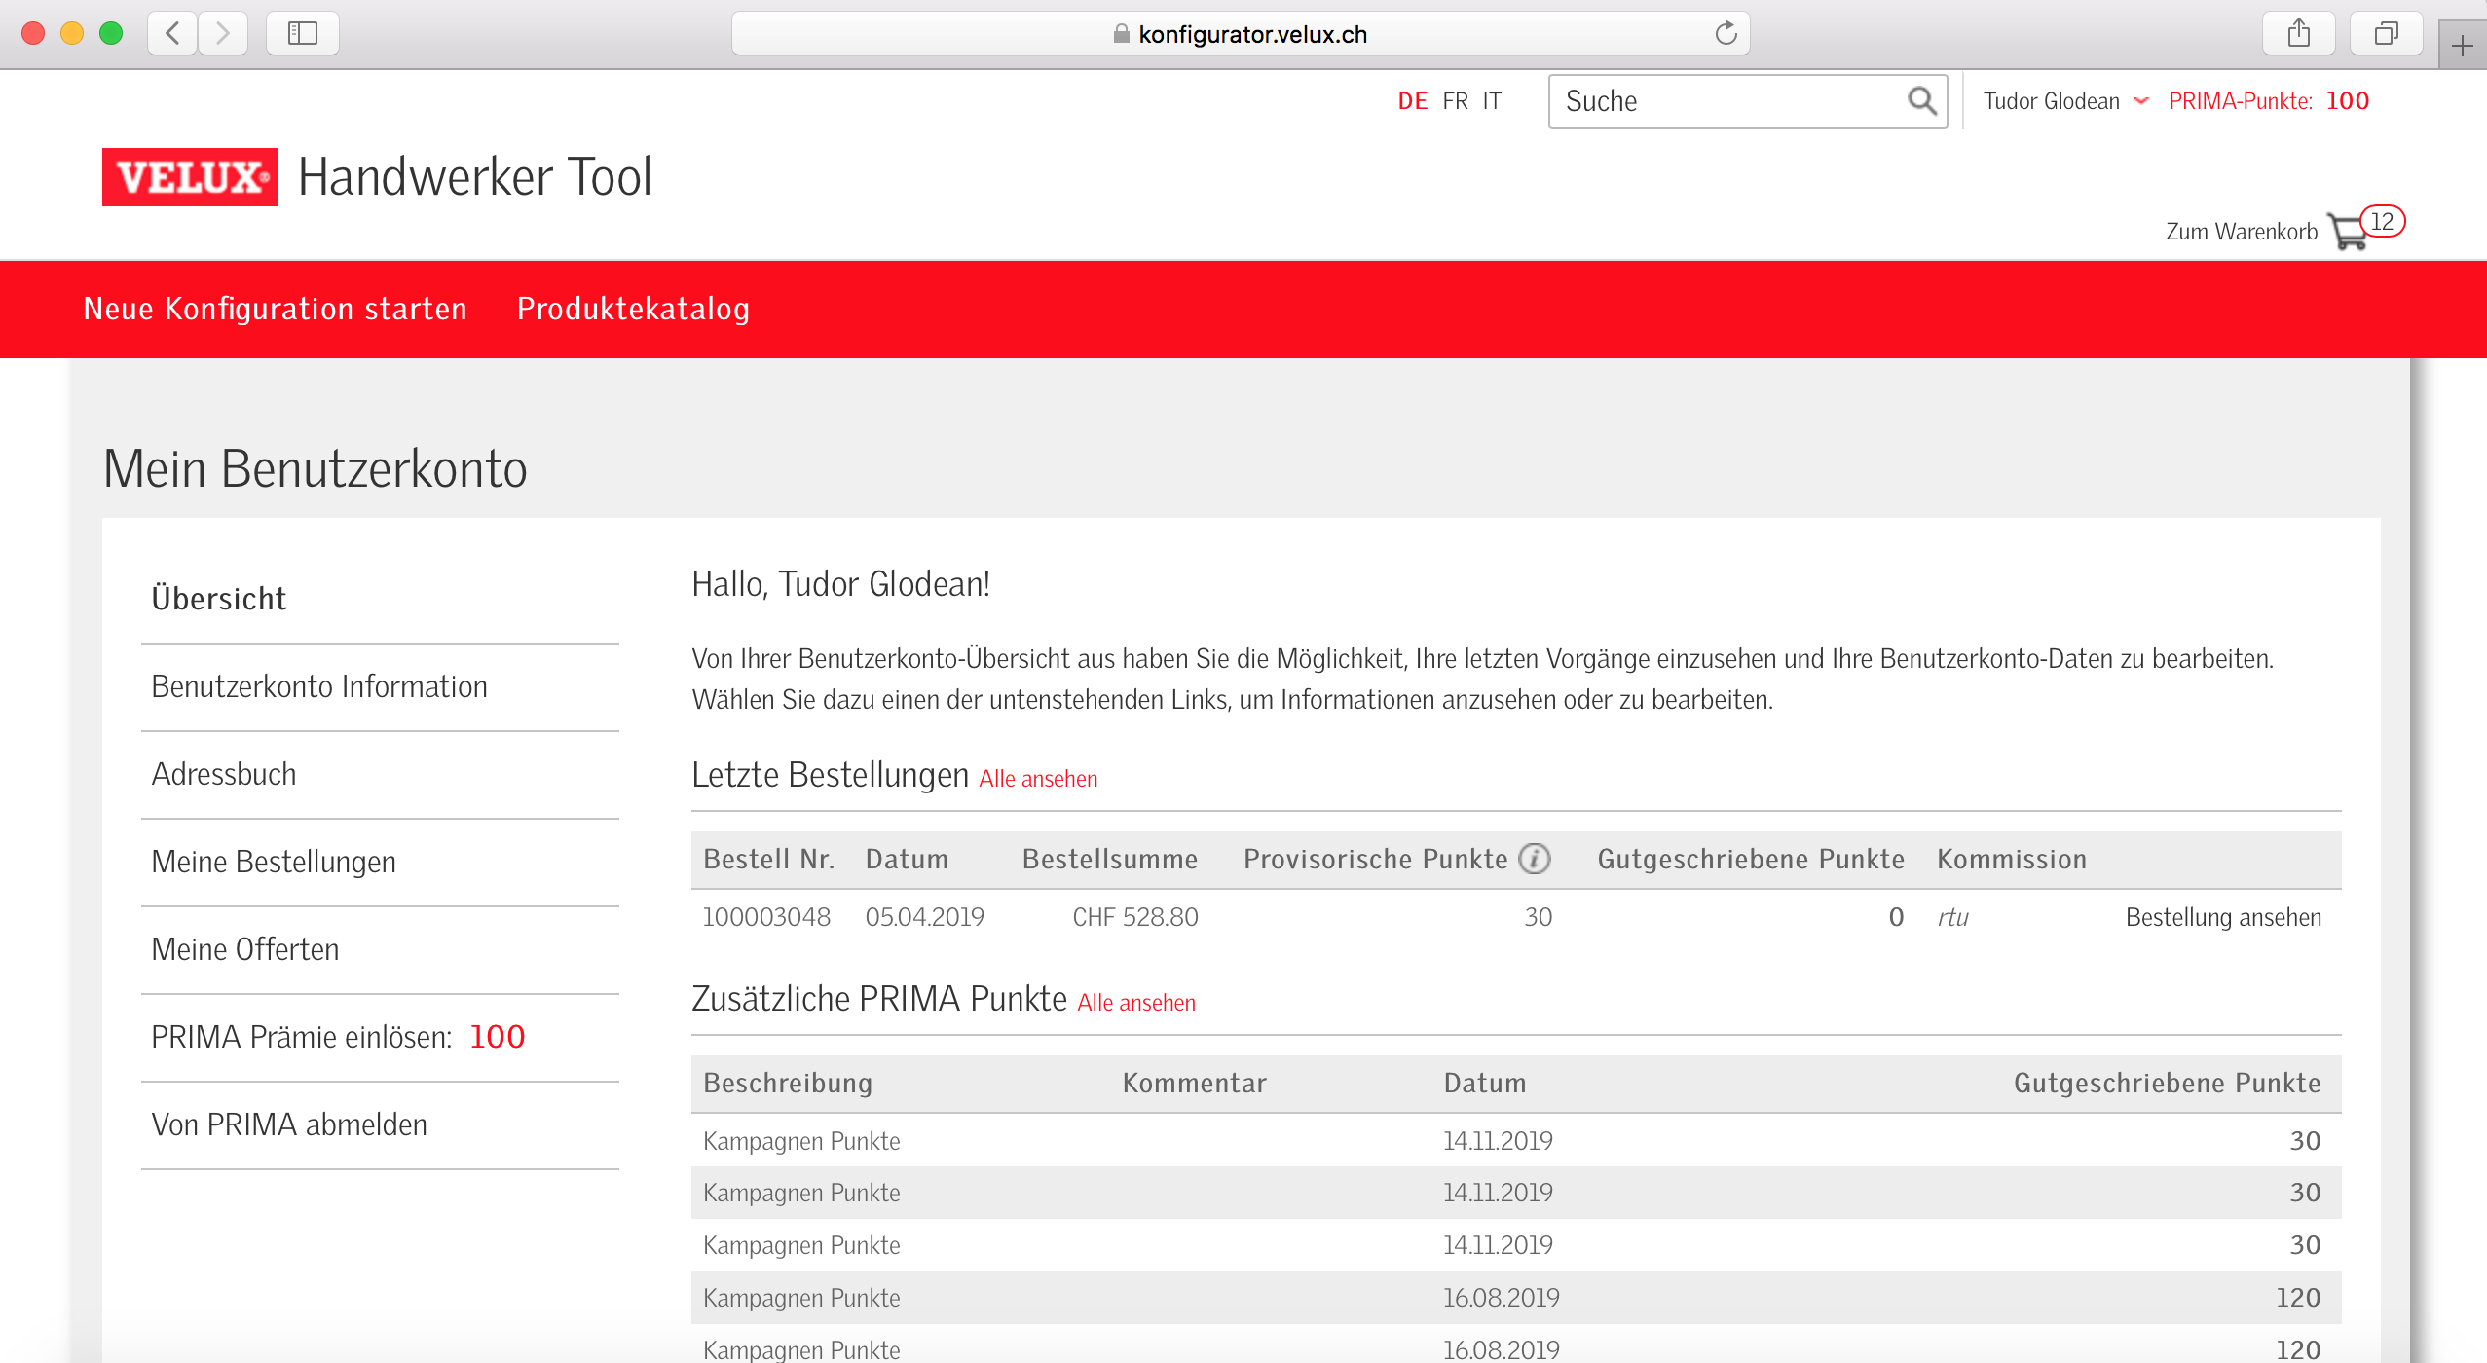The width and height of the screenshot is (2487, 1363).
Task: Click the Safari forward arrow
Action: (x=223, y=33)
